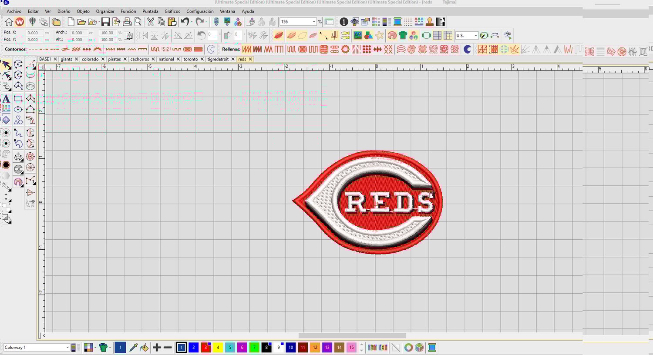
Task: Switch to the BASE1 design tab
Action: coord(45,59)
